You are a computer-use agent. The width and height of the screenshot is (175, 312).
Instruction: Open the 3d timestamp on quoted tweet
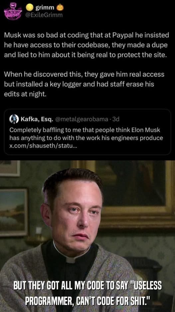point(116,119)
